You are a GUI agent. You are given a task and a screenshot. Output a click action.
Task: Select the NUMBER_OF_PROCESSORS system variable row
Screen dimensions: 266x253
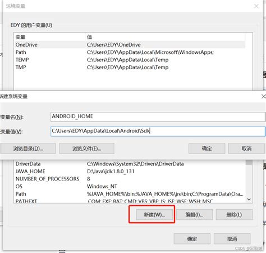(x=130, y=179)
